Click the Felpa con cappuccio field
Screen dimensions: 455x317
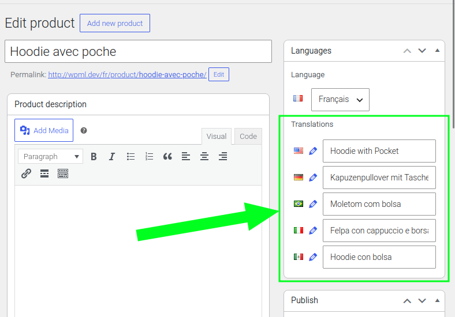pyautogui.click(x=379, y=231)
